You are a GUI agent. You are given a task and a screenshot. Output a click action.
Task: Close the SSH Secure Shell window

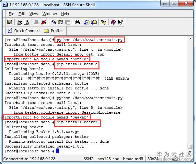click(x=186, y=4)
